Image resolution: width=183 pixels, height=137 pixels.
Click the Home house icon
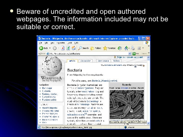click(x=74, y=48)
